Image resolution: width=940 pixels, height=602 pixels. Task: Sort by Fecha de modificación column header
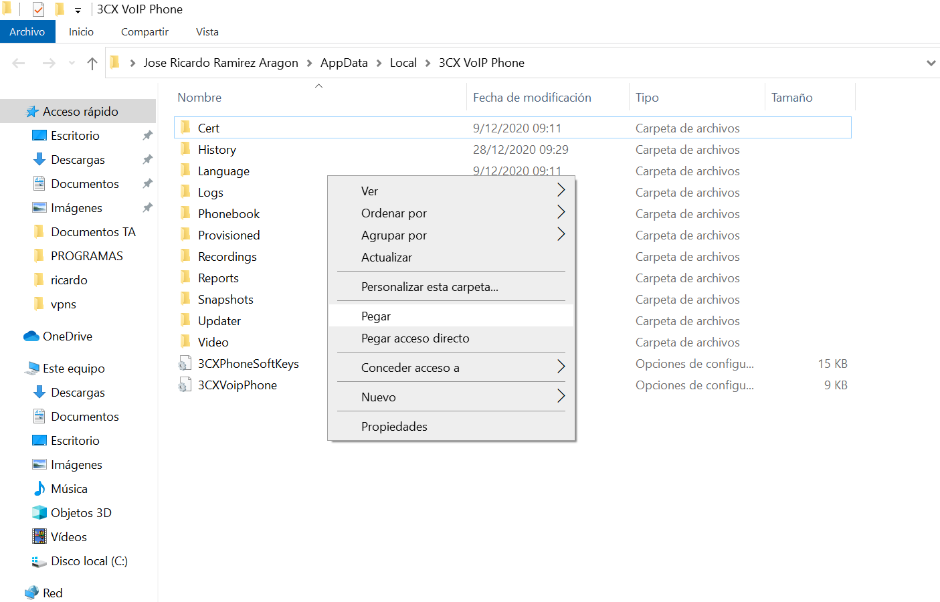tap(532, 98)
